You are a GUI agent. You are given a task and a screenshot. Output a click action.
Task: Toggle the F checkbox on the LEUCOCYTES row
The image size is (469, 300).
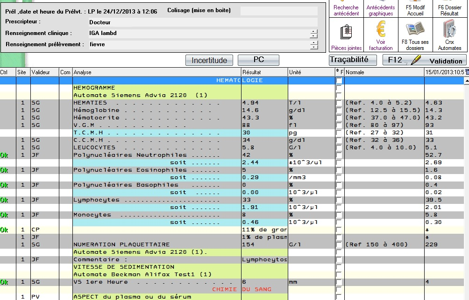click(x=339, y=148)
